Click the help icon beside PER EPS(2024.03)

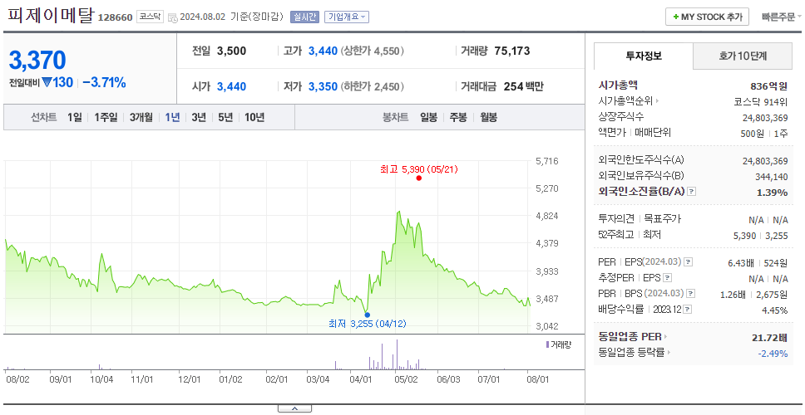[x=689, y=262]
